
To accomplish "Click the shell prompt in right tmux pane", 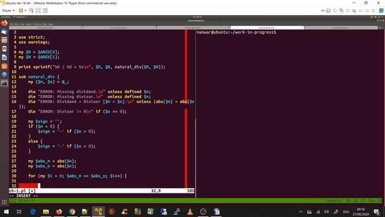I will coord(236,32).
